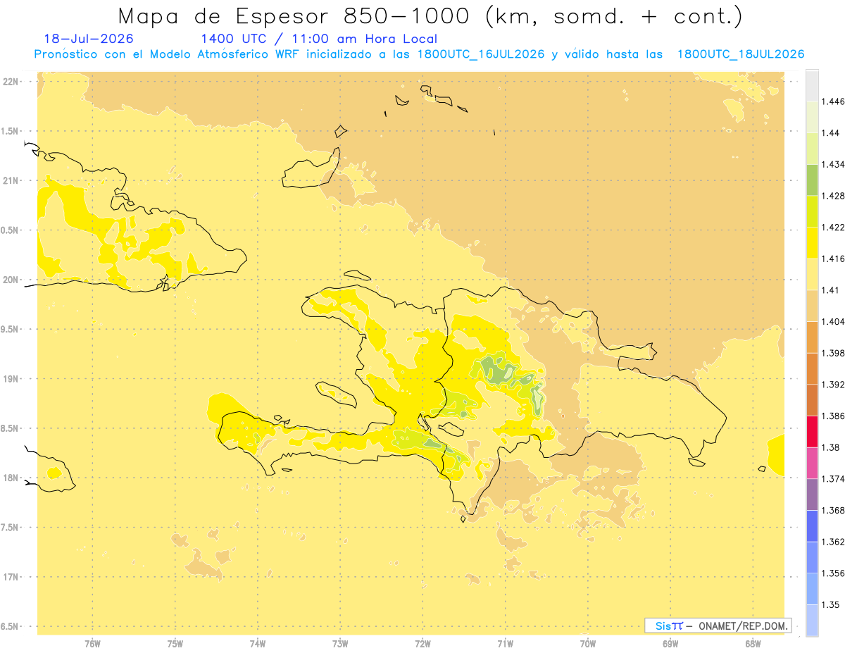
Task: Select the "8.5N" latitude label
Action: point(11,428)
